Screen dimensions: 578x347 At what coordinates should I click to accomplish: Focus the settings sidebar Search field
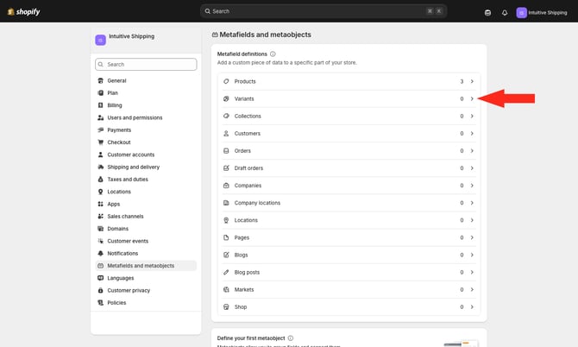(146, 64)
